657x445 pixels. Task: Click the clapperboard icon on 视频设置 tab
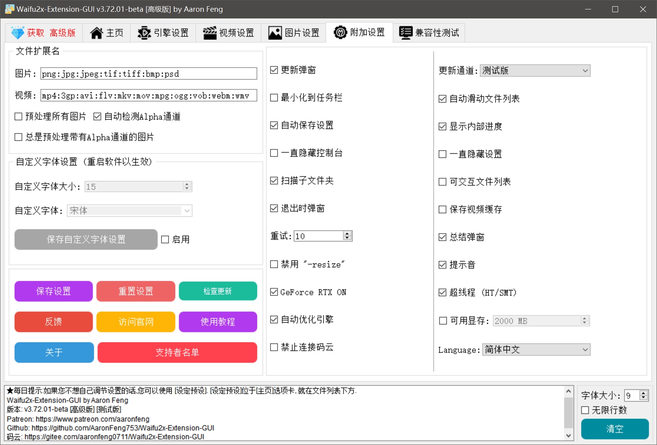(x=210, y=33)
